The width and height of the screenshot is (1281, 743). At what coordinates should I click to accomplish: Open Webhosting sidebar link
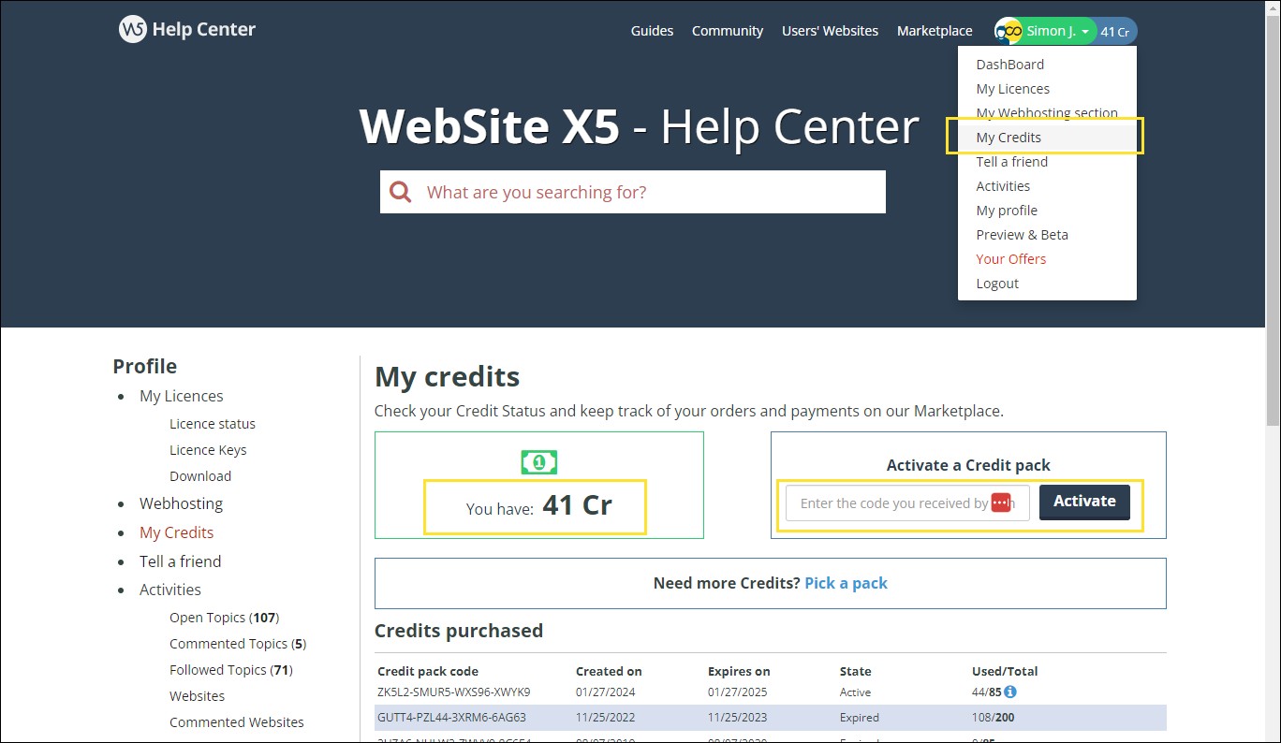click(x=182, y=503)
